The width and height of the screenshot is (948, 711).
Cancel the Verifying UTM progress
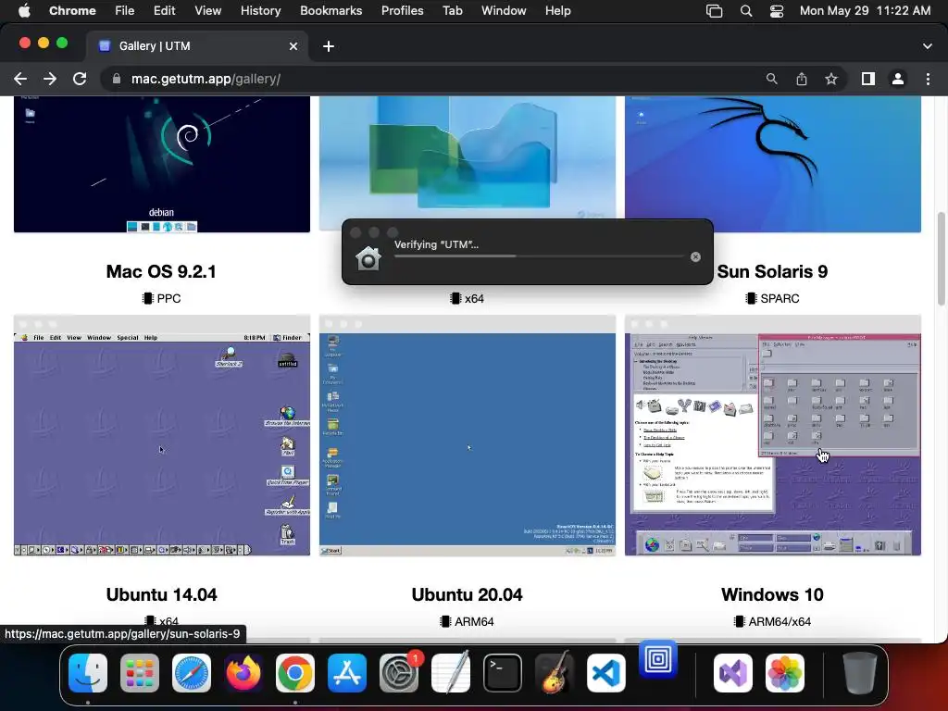tap(695, 257)
